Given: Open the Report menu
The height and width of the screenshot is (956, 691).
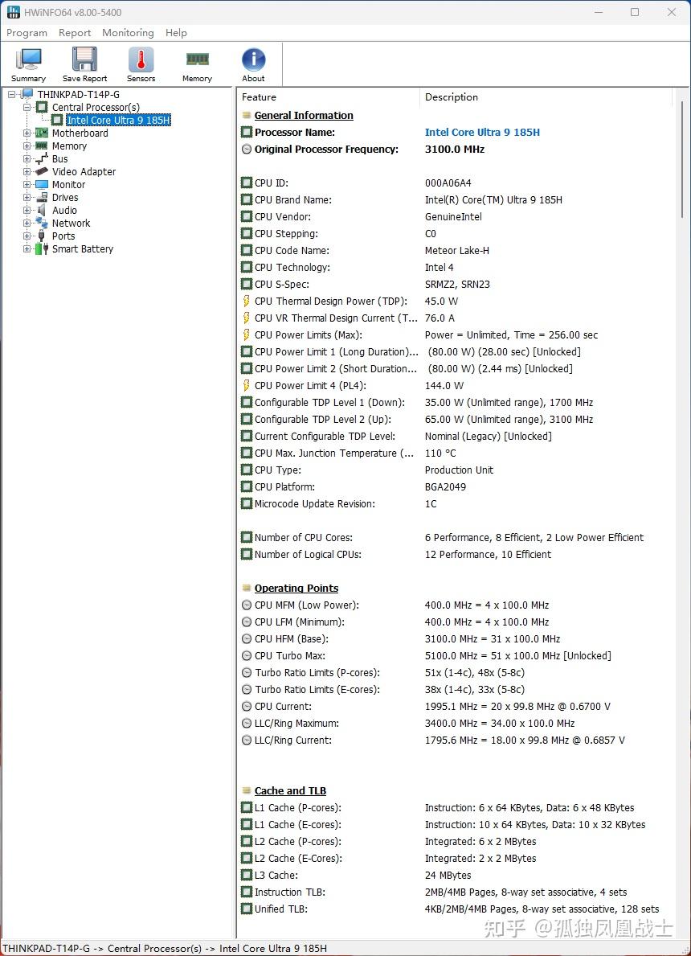Looking at the screenshot, I should (x=75, y=33).
